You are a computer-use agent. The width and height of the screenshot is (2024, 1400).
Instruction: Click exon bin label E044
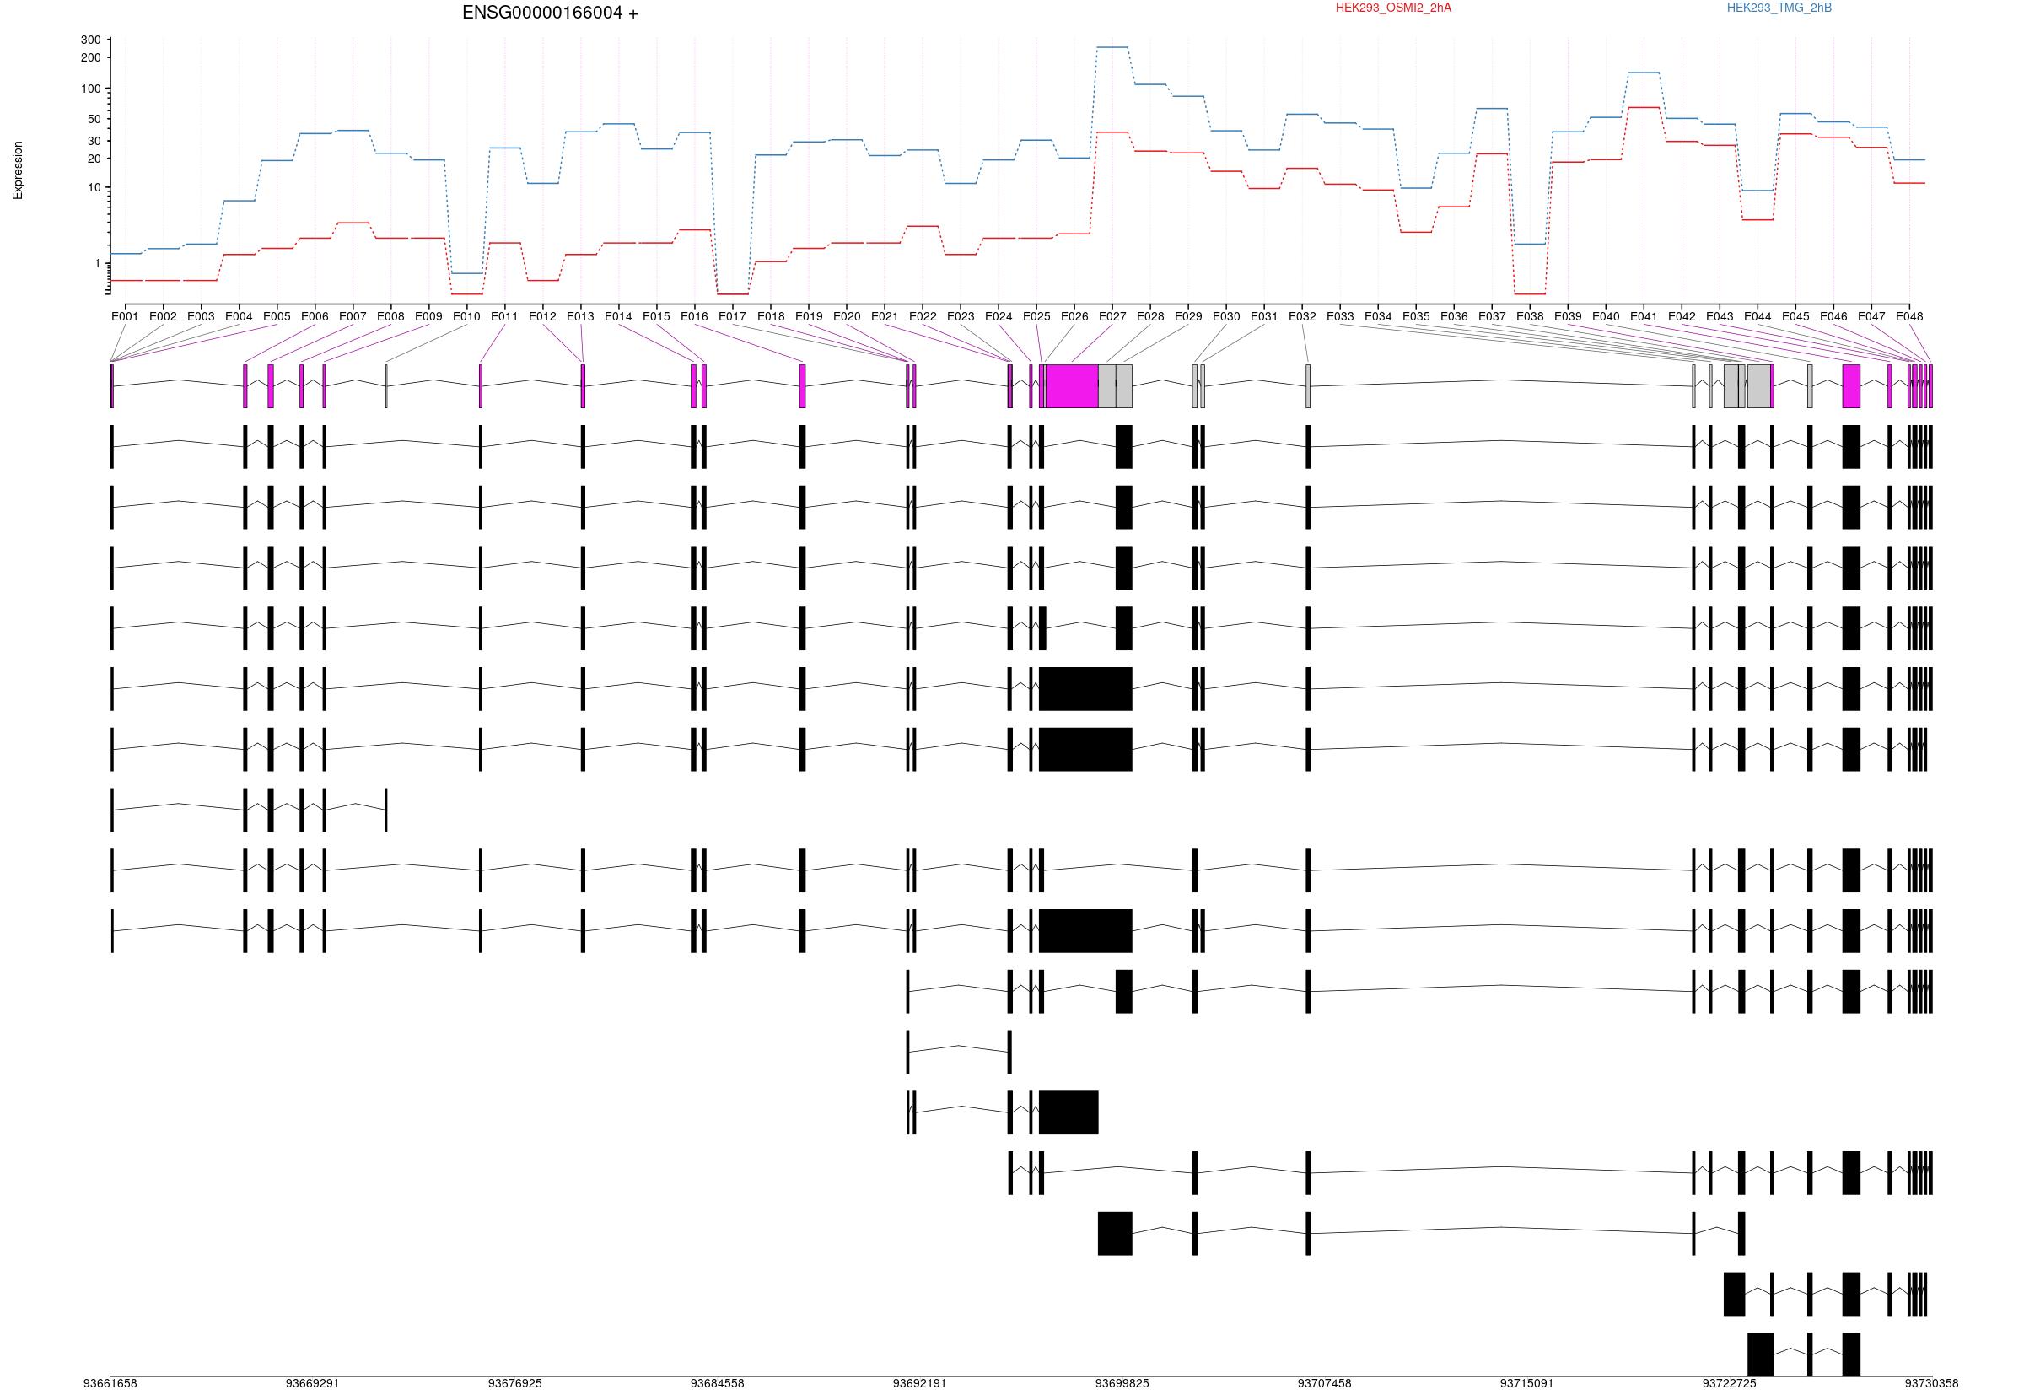pos(1758,316)
